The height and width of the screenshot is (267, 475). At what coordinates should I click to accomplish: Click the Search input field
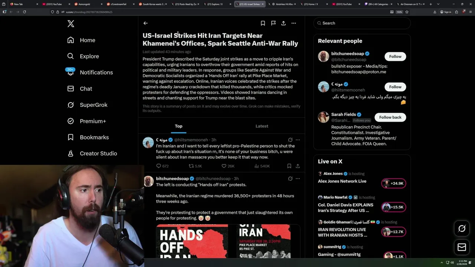tap(362, 23)
